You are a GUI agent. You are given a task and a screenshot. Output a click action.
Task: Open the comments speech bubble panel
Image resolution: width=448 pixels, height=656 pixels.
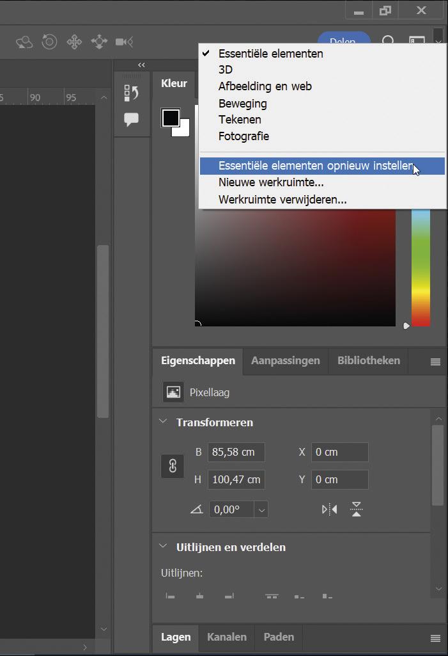click(x=131, y=120)
